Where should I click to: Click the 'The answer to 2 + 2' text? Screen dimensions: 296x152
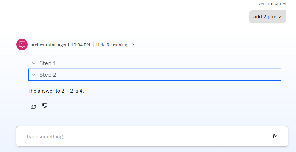(x=50, y=91)
